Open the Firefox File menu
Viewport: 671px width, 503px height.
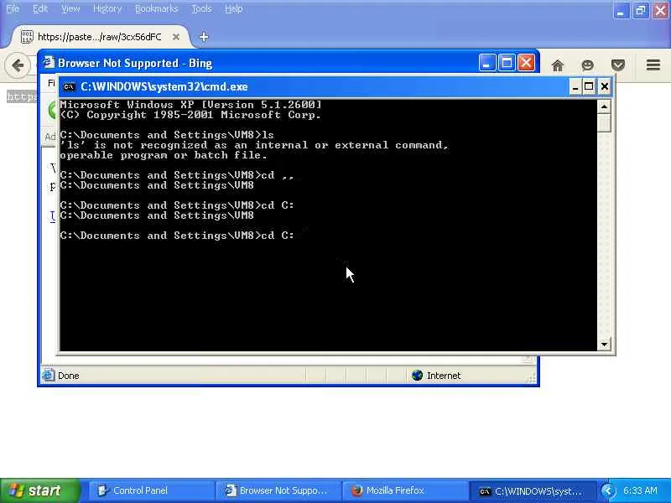pos(13,8)
